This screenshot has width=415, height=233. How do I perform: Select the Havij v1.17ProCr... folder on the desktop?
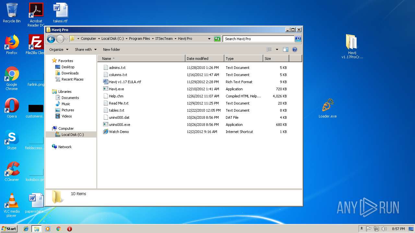[x=352, y=46]
